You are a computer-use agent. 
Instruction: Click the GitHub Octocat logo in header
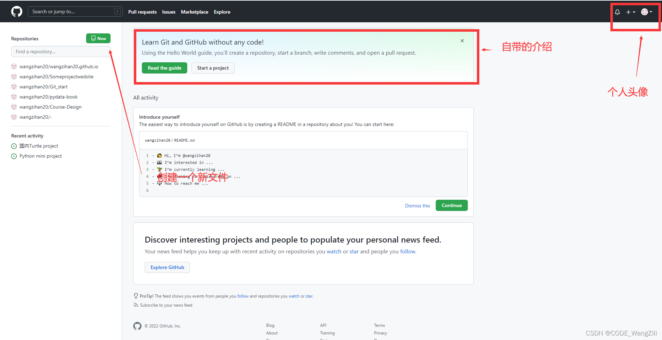pos(17,11)
